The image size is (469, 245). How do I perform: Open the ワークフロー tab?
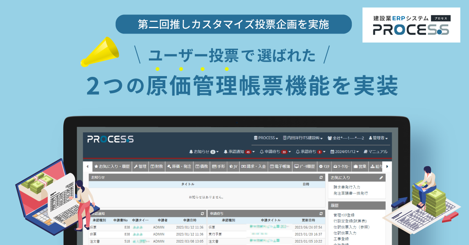[341, 166]
